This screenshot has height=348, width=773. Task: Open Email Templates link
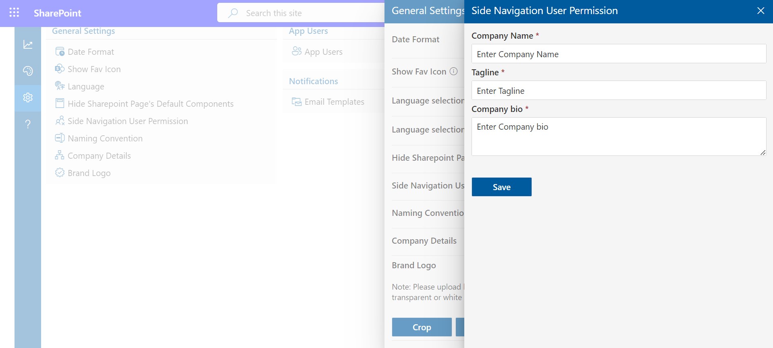click(335, 102)
